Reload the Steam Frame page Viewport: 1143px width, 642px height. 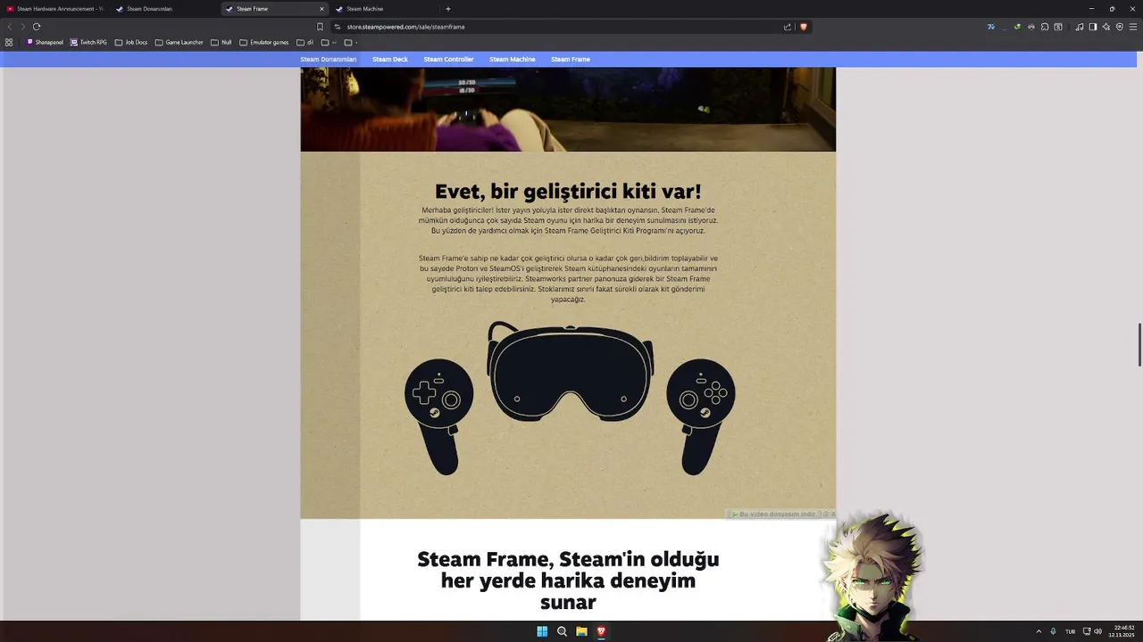pos(37,27)
